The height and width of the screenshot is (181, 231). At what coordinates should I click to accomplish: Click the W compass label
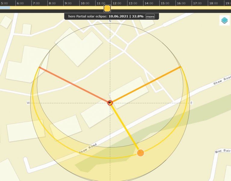click(x=28, y=103)
